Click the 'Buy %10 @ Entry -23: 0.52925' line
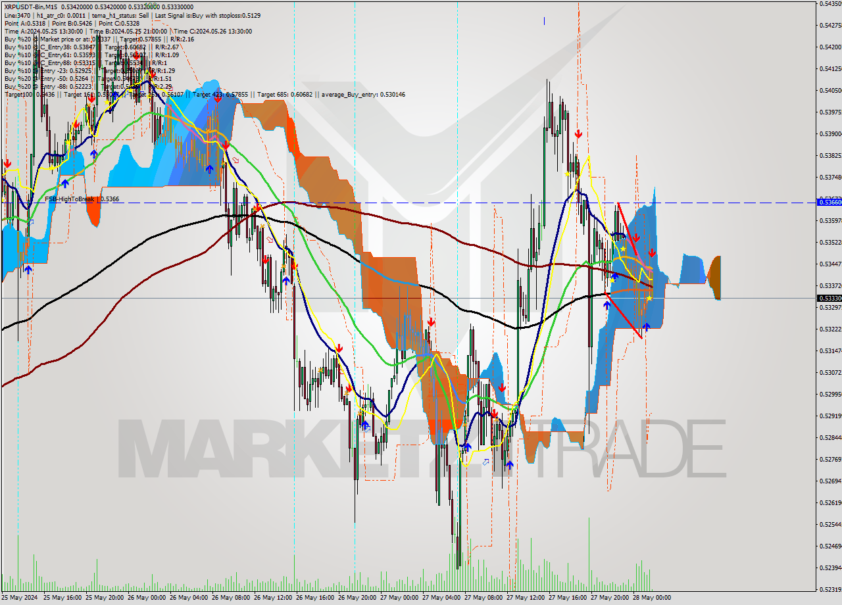 pos(48,70)
